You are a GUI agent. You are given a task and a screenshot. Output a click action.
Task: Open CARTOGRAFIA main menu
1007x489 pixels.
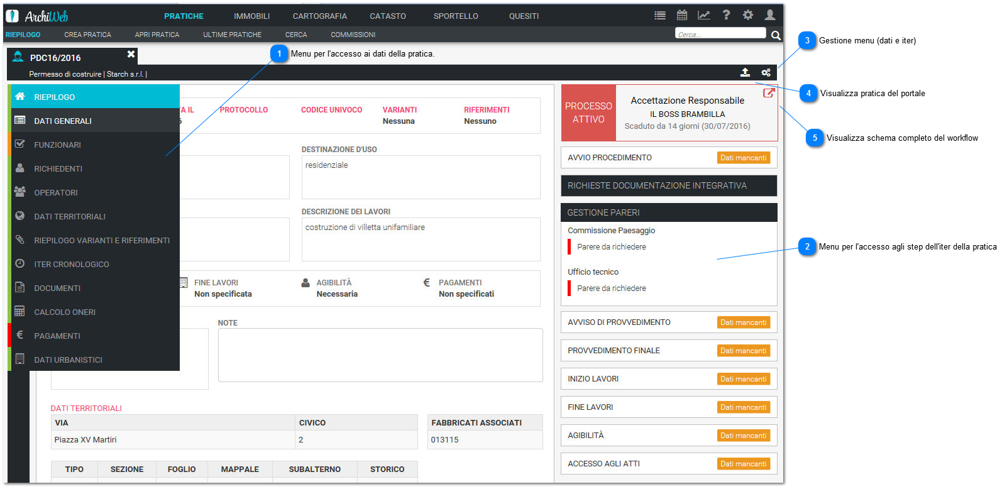pos(319,16)
